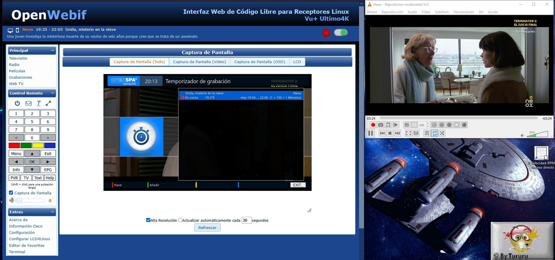This screenshot has width=555, height=260.
Task: Click the remote Menu button
Action: click(x=16, y=154)
